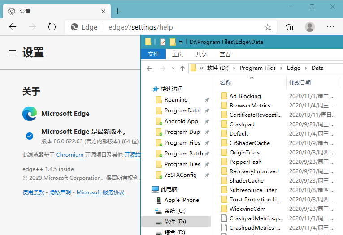343x235 pixels.
Task: Select the BrowserMetrics folder
Action: (x=250, y=106)
